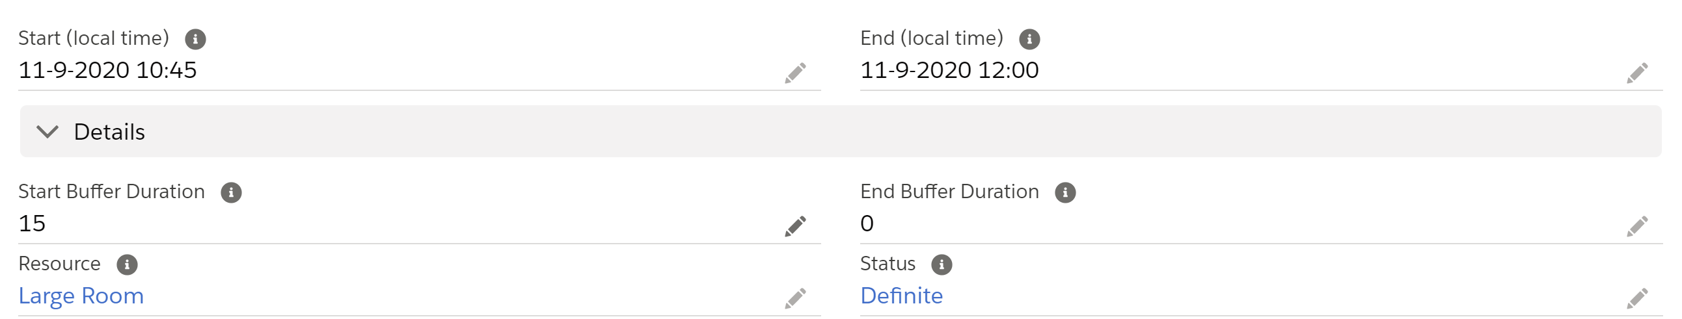The image size is (1682, 319).
Task: Click pencil icon for End Buffer Duration
Action: [1636, 225]
